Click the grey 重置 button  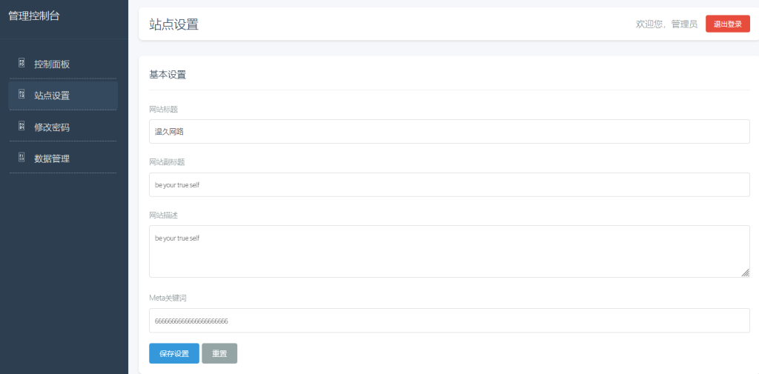tap(219, 353)
